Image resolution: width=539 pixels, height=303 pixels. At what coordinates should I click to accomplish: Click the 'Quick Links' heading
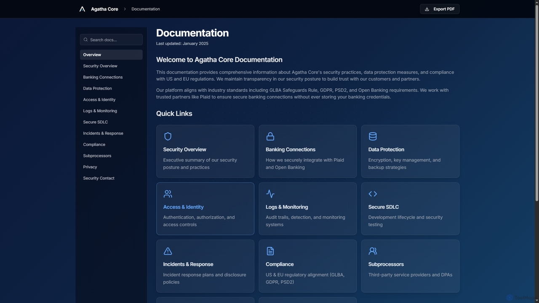(174, 114)
